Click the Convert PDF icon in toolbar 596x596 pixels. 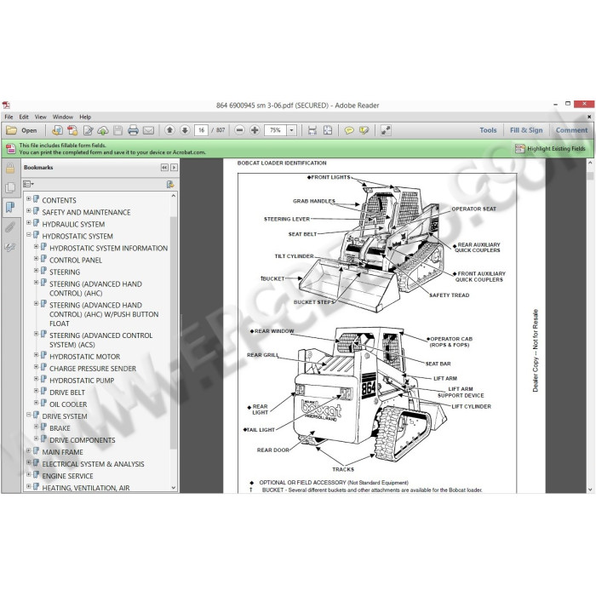72,130
